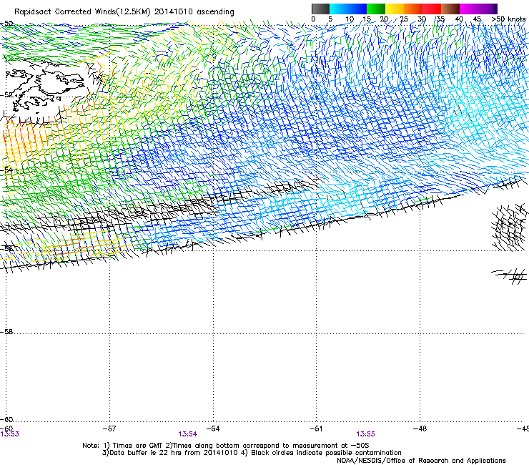
Task: Click the brown 35-40 knots legend segment
Action: point(450,9)
